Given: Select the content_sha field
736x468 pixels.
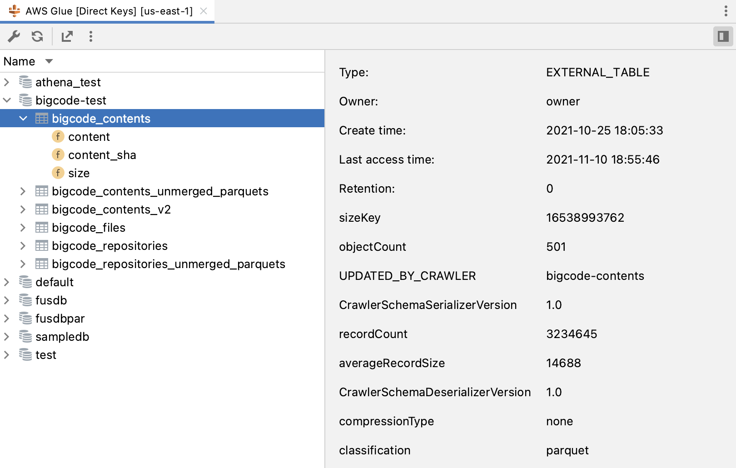Looking at the screenshot, I should point(102,154).
